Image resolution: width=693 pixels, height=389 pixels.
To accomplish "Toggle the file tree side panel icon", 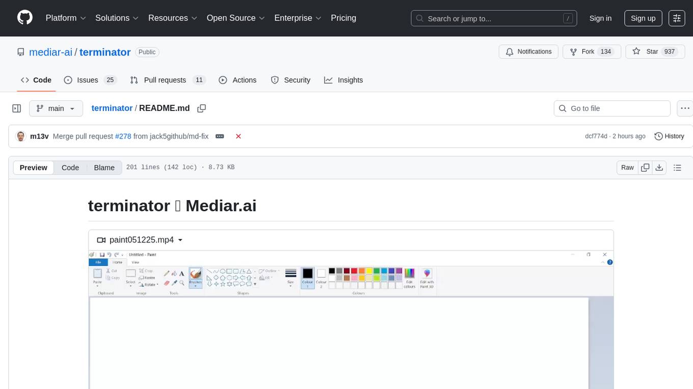I will point(17,108).
